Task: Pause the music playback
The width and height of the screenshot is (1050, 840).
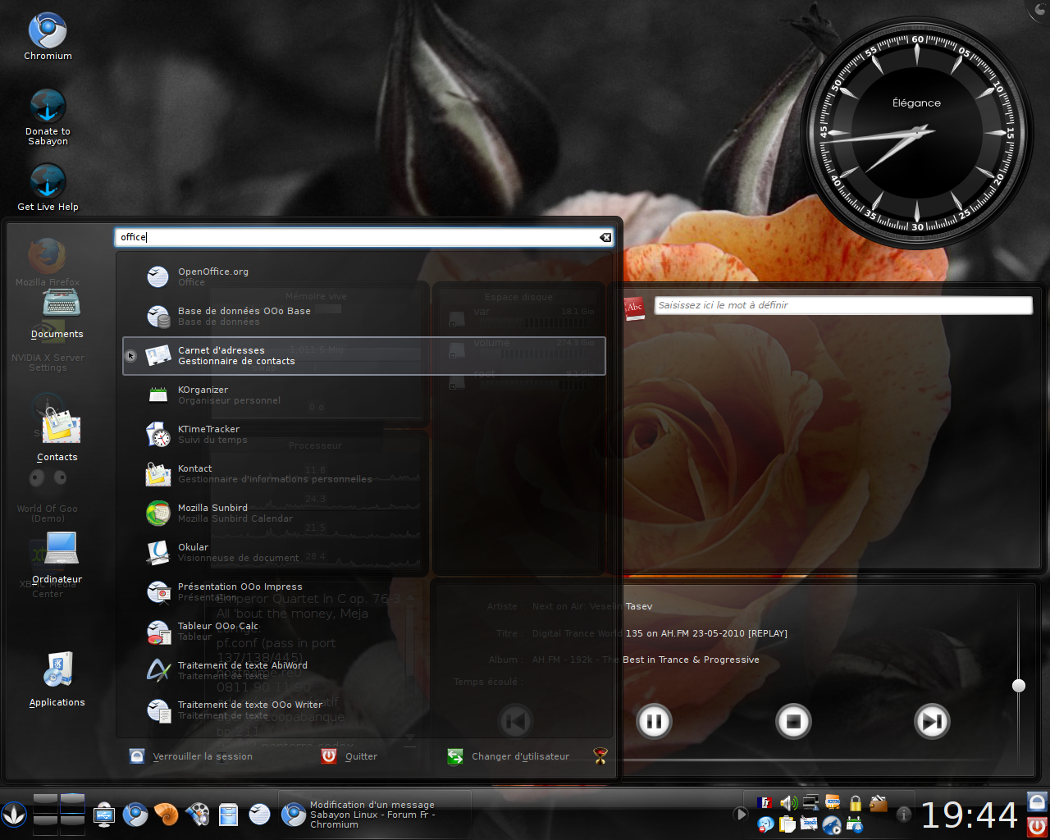Action: (654, 721)
